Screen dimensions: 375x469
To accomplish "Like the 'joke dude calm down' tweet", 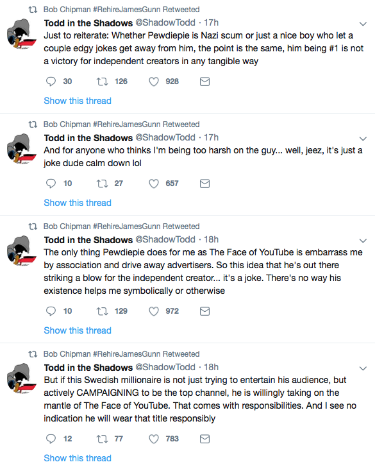I will point(154,183).
